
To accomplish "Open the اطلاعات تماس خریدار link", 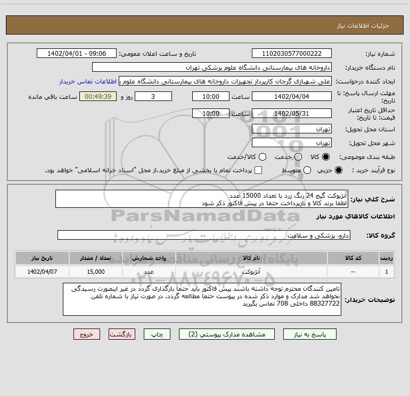I will point(88,81).
